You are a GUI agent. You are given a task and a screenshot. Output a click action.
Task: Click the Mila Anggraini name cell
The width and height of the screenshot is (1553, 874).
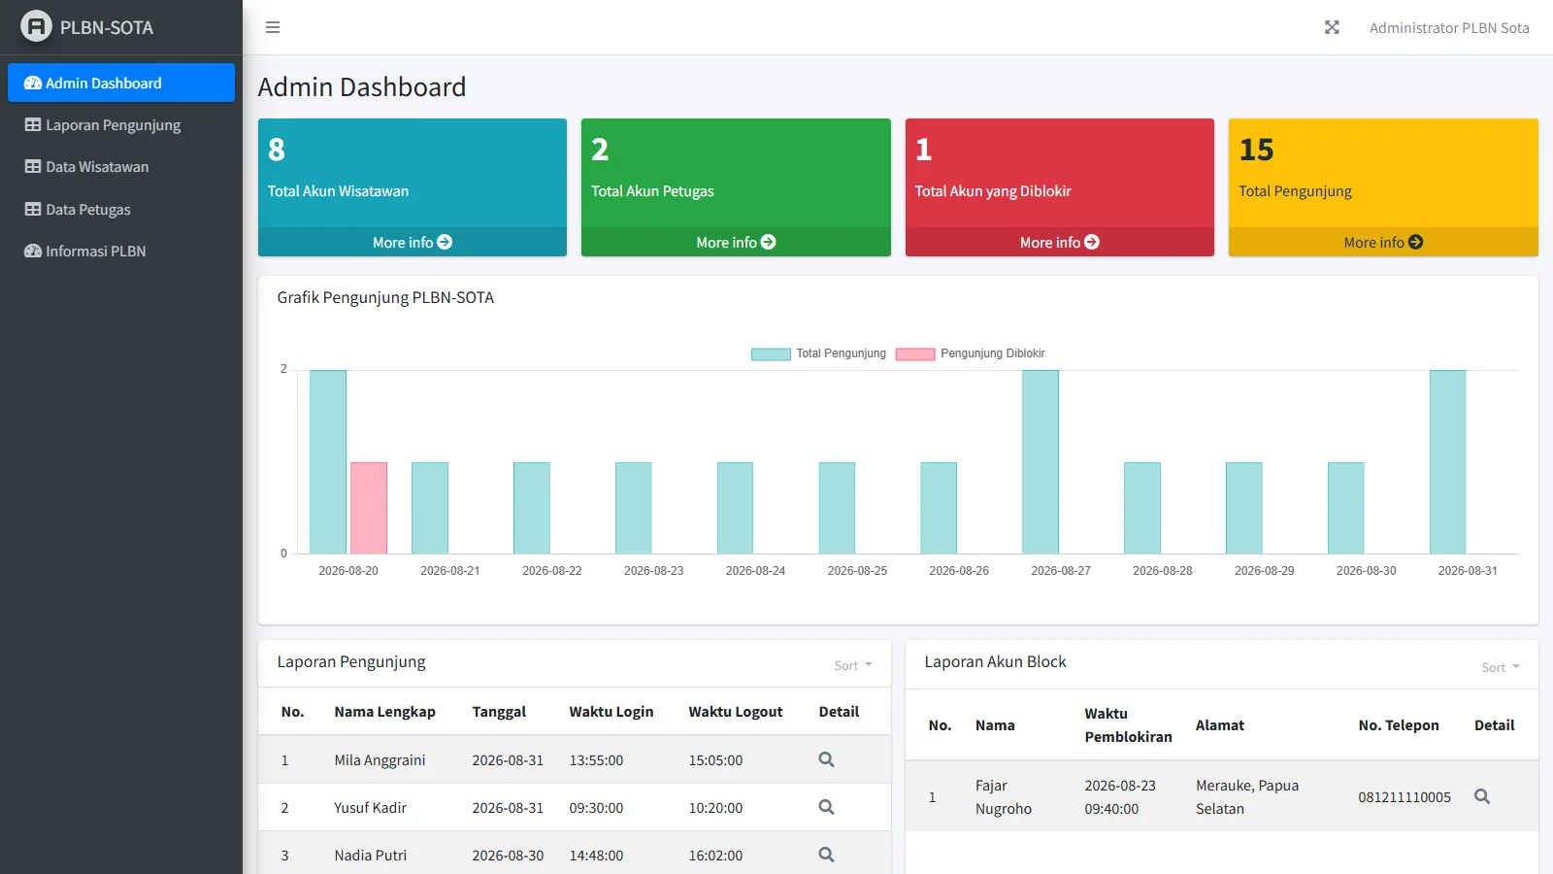[x=380, y=760]
